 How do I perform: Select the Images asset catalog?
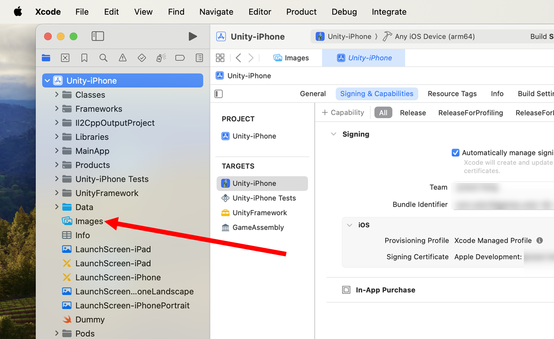click(83, 221)
